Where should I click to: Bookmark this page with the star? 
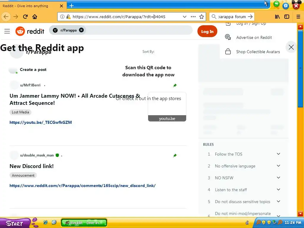pos(202,17)
